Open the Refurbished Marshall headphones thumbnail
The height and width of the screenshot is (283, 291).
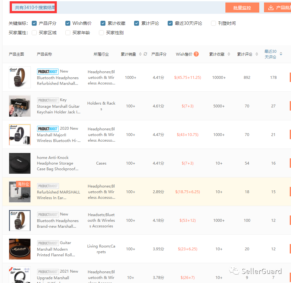pyautogui.click(x=20, y=77)
